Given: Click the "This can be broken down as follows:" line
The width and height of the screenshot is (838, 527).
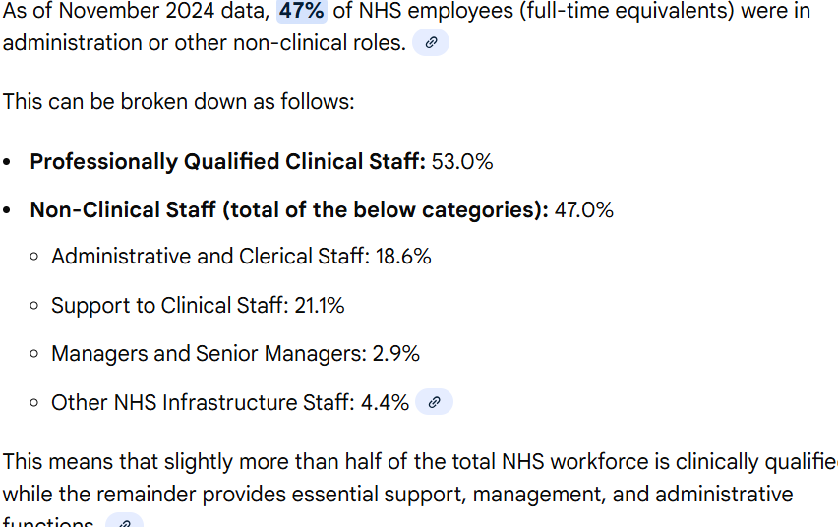Looking at the screenshot, I should [x=178, y=102].
